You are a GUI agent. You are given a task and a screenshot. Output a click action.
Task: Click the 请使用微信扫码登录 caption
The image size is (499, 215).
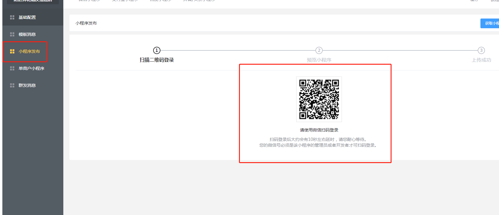click(319, 130)
